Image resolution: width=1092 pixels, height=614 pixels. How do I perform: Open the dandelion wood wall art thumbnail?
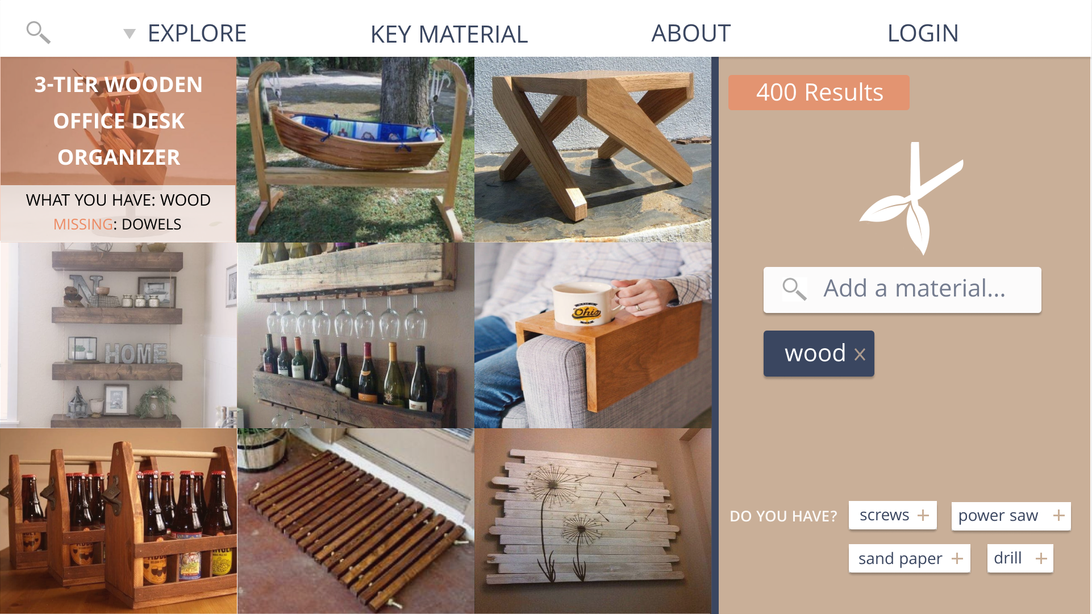click(x=593, y=521)
